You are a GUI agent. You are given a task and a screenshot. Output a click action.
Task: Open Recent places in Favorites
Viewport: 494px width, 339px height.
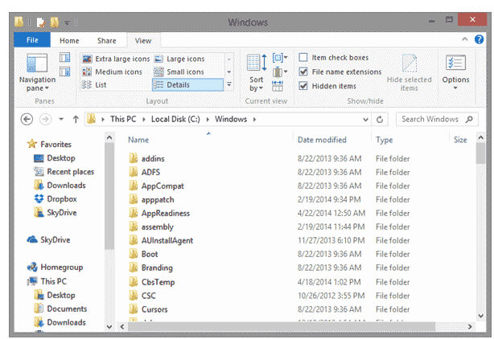click(x=64, y=172)
